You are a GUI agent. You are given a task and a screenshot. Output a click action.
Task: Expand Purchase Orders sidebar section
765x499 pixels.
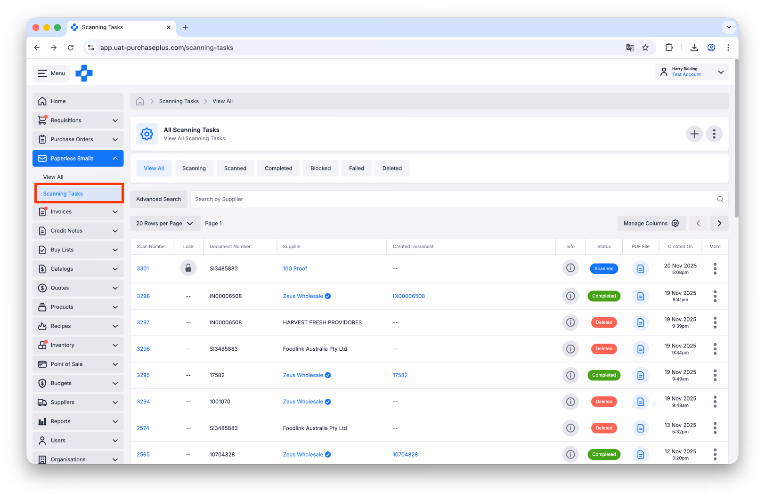tap(78, 139)
